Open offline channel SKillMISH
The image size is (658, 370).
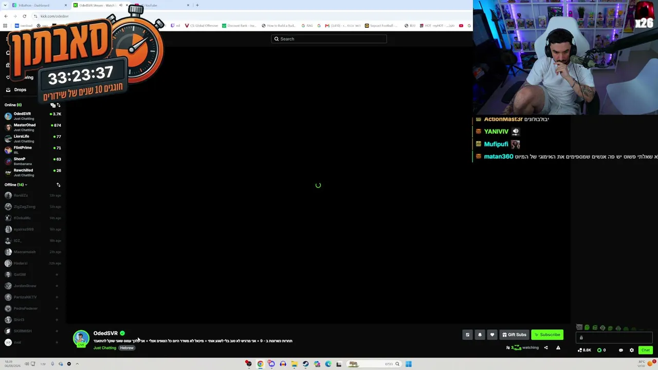tap(32, 331)
